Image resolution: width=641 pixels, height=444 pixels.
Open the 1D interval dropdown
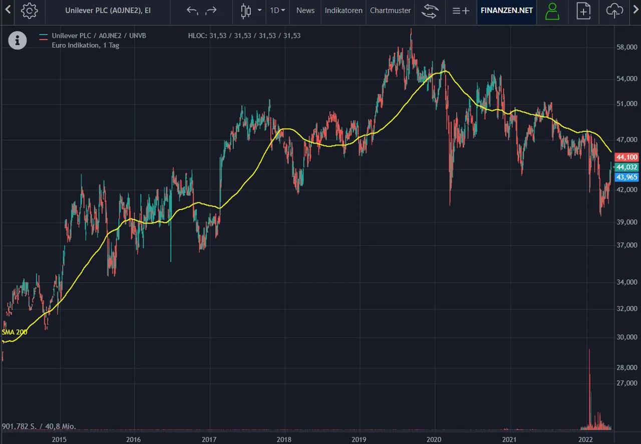[277, 11]
